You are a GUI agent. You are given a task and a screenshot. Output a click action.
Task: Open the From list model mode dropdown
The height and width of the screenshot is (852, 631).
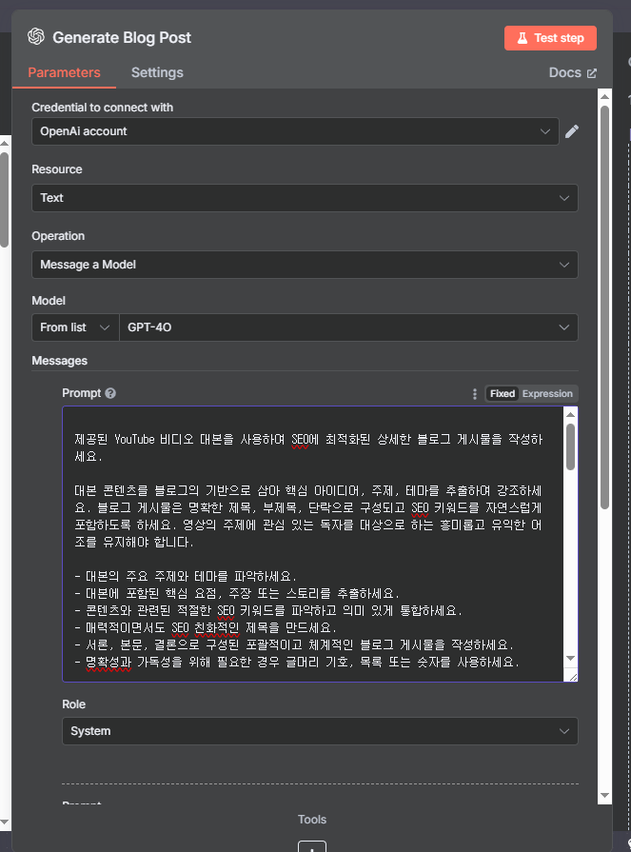pos(75,327)
